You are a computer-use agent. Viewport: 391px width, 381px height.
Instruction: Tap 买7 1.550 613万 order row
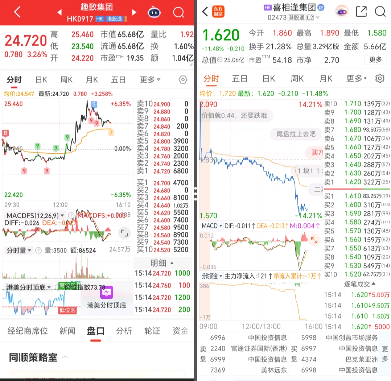(357, 248)
